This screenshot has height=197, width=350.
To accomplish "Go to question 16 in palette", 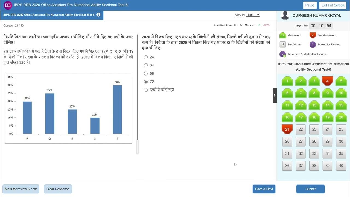I will point(287,117).
